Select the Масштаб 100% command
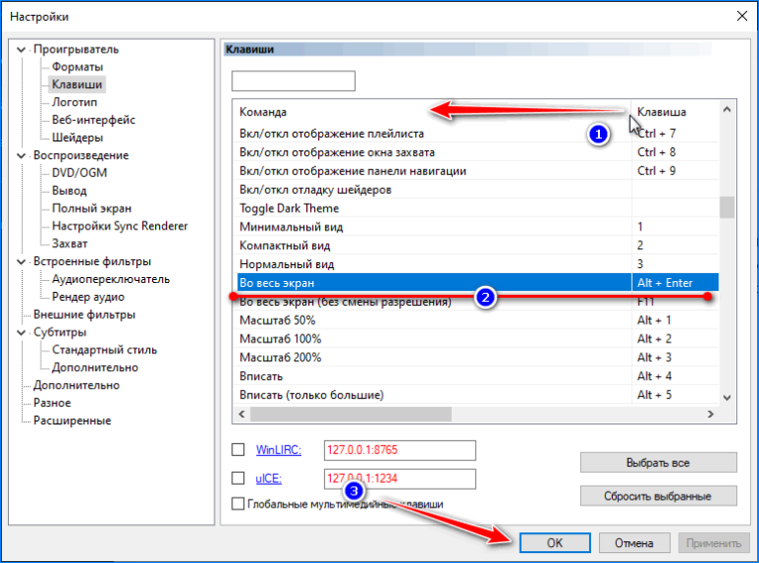This screenshot has width=759, height=563. [477, 338]
